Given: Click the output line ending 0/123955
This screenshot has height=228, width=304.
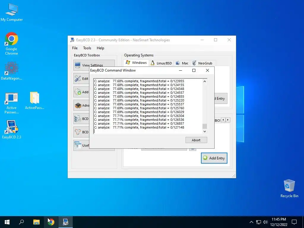Looking at the screenshot, I should pos(139,81).
